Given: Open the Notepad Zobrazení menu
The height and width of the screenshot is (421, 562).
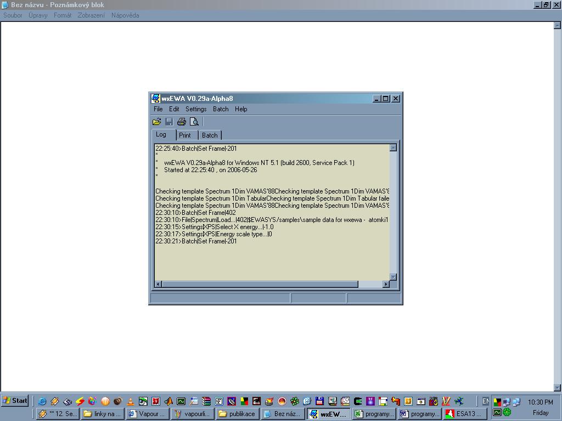Looking at the screenshot, I should 92,15.
